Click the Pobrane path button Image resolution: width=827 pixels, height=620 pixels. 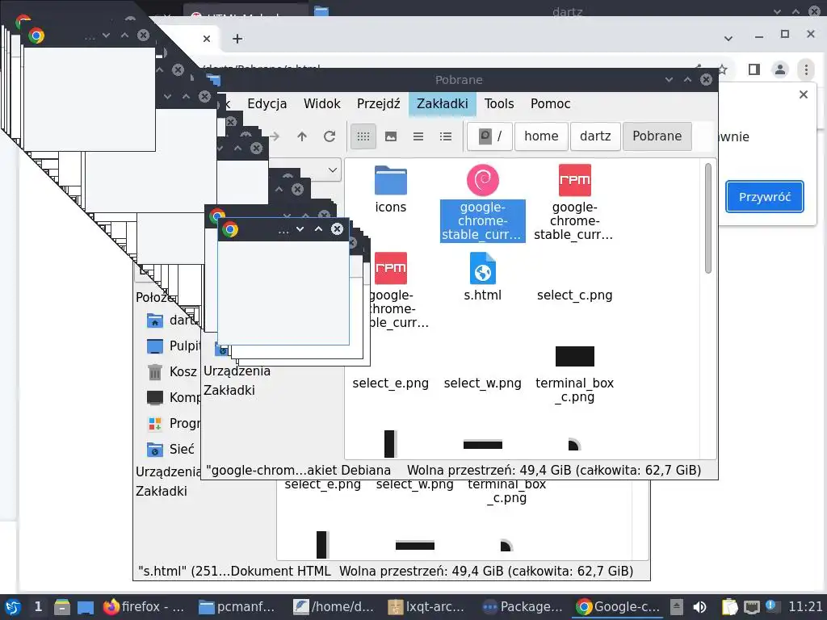[x=657, y=136]
